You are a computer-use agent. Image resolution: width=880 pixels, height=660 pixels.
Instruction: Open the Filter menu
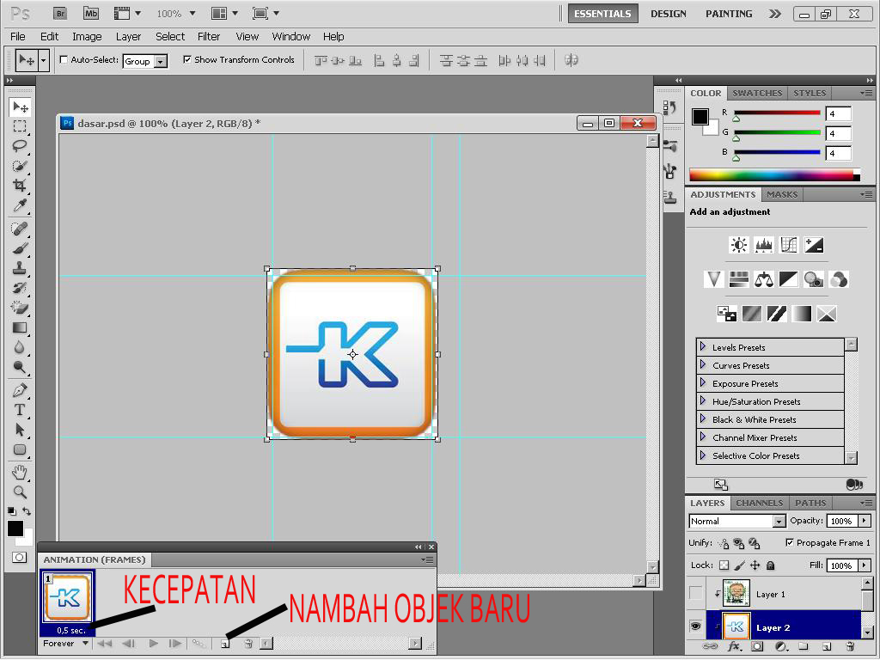pos(209,36)
